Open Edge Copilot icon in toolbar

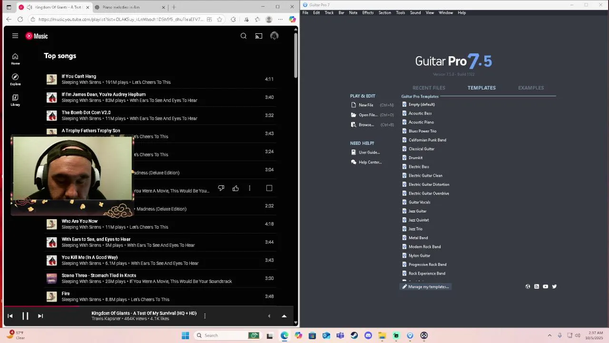(x=292, y=20)
